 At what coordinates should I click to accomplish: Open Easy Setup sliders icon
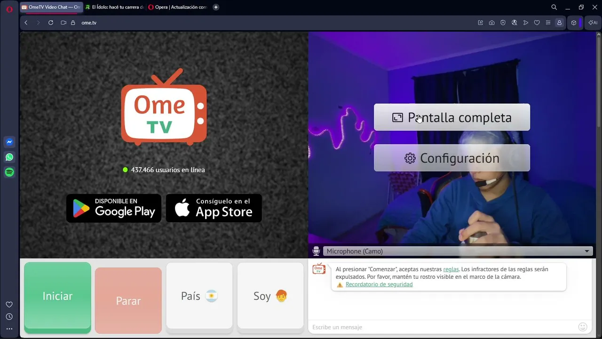point(548,23)
